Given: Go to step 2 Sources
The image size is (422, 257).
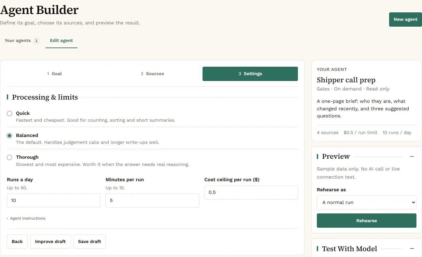Looking at the screenshot, I should coord(152,74).
